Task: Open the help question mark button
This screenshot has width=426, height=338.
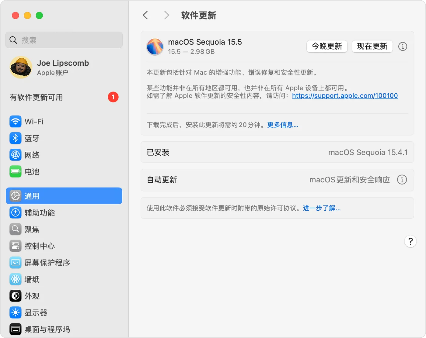Action: point(410,241)
